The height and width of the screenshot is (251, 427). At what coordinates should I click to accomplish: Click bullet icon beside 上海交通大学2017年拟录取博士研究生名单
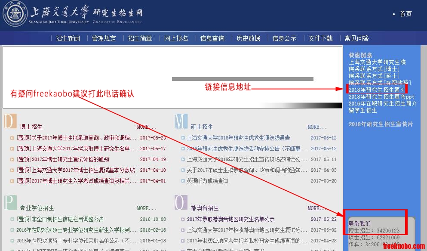[x=12, y=149]
